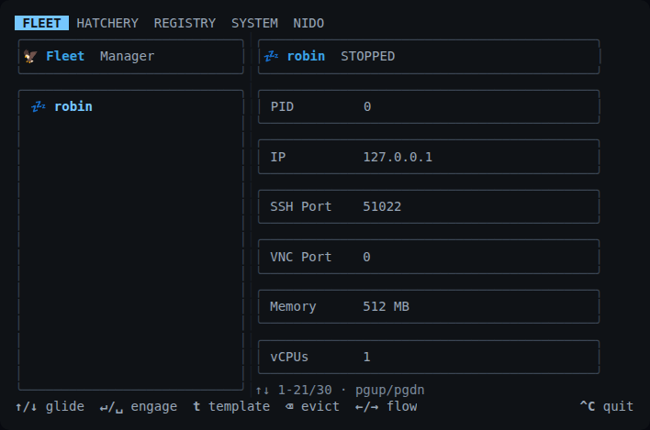The width and height of the screenshot is (650, 430).
Task: Select the NIDO tab
Action: (x=308, y=23)
